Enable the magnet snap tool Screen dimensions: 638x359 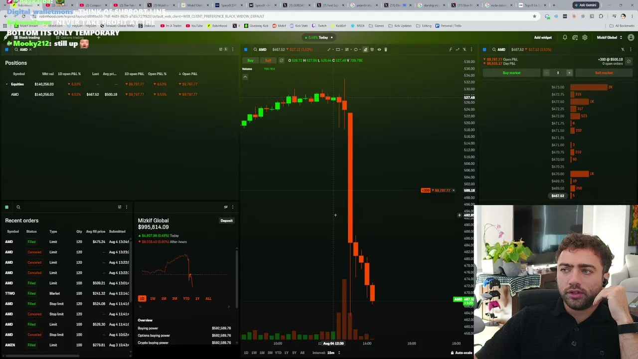[372, 49]
